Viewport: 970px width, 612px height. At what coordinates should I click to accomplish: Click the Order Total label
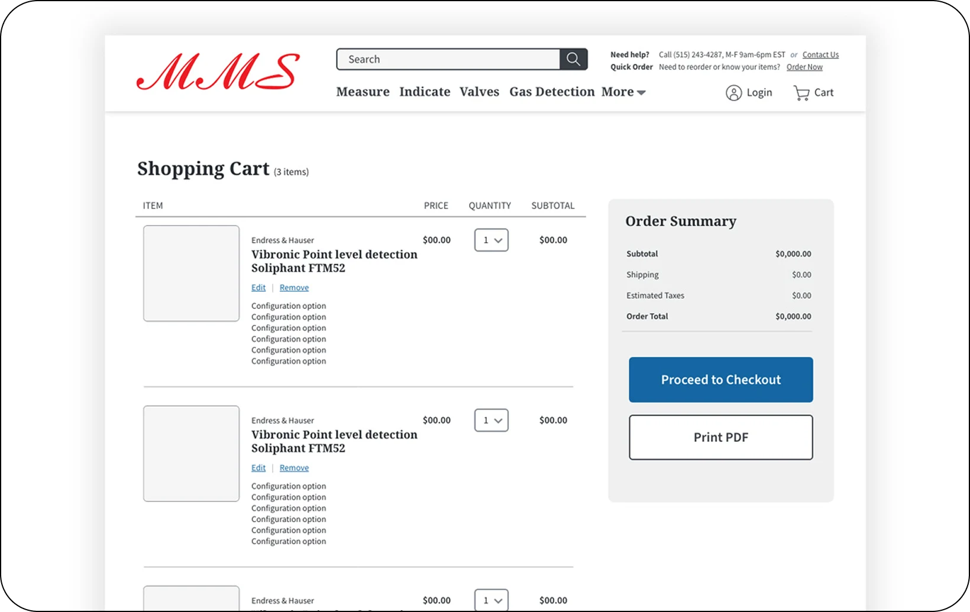647,317
